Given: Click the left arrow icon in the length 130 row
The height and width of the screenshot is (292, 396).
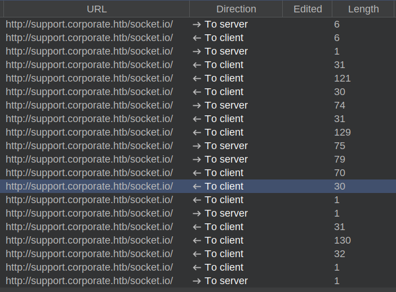Looking at the screenshot, I should click(197, 240).
